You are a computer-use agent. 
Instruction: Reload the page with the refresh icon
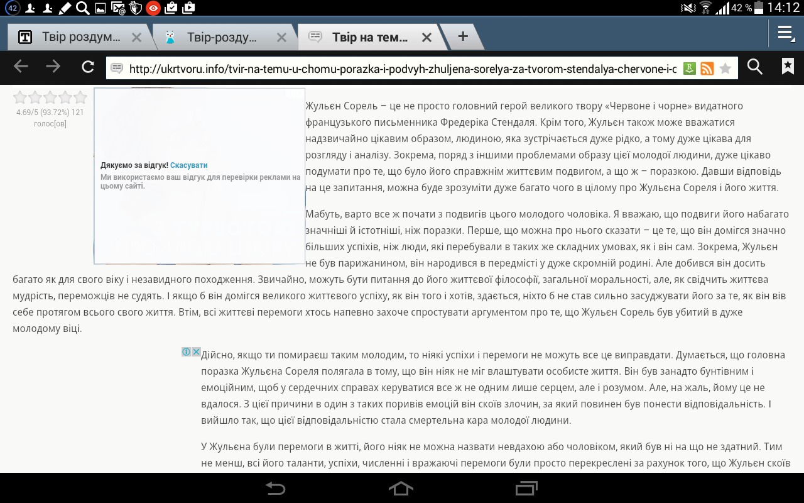click(88, 67)
